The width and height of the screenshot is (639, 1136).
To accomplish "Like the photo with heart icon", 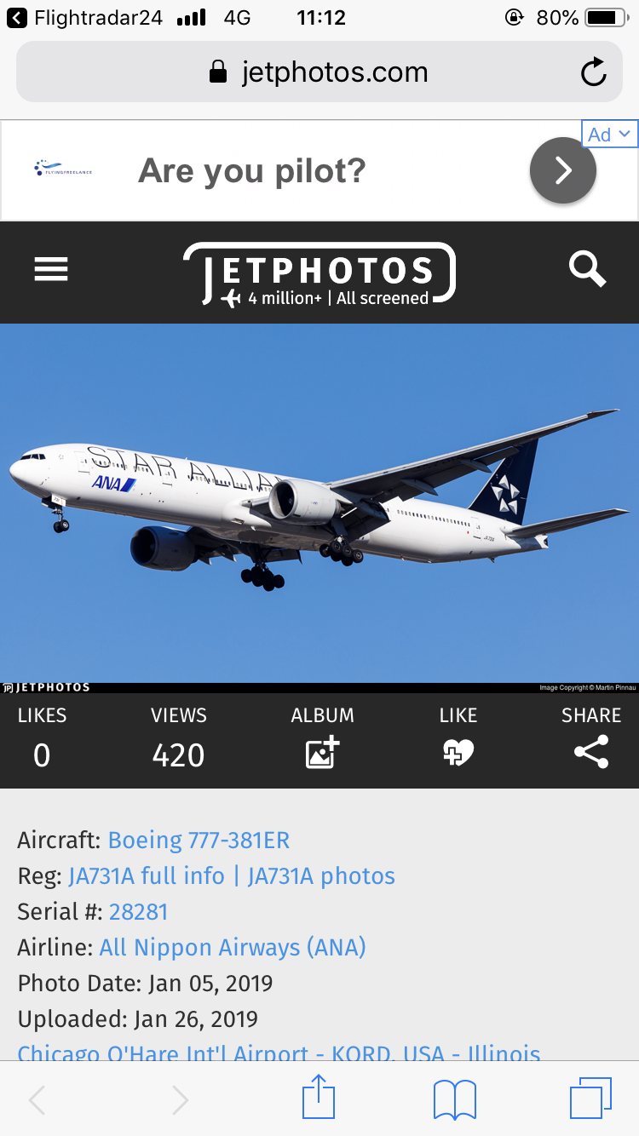I will click(458, 753).
